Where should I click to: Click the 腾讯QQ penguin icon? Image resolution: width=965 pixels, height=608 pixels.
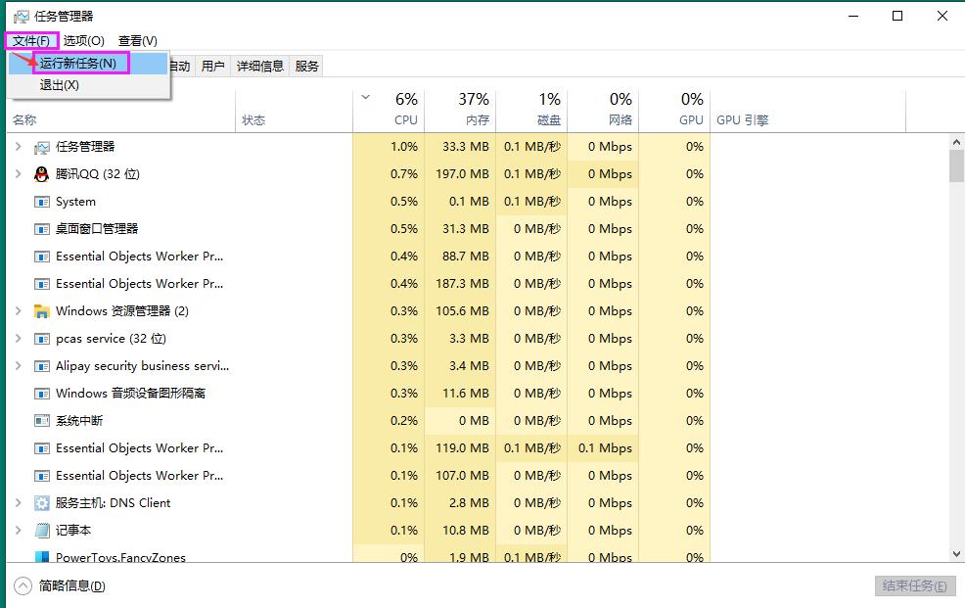click(41, 174)
